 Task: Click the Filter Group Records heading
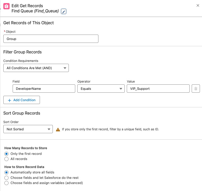[x=22, y=52]
